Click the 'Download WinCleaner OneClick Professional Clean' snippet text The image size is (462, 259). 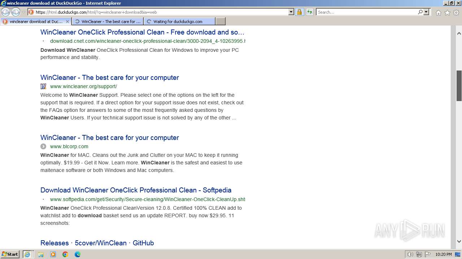click(139, 54)
